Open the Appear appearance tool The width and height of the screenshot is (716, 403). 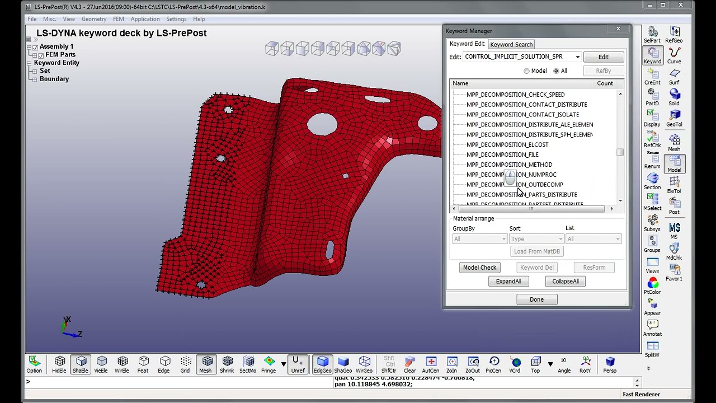(652, 307)
